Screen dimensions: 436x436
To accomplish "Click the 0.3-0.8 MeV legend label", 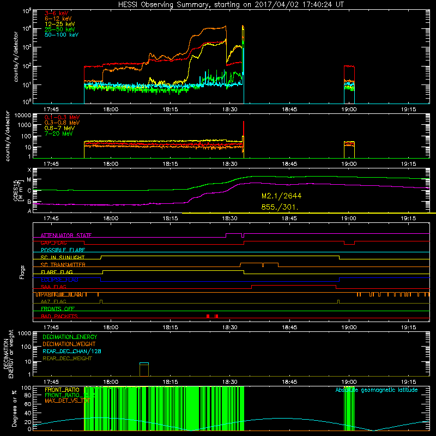I will pyautogui.click(x=62, y=123).
